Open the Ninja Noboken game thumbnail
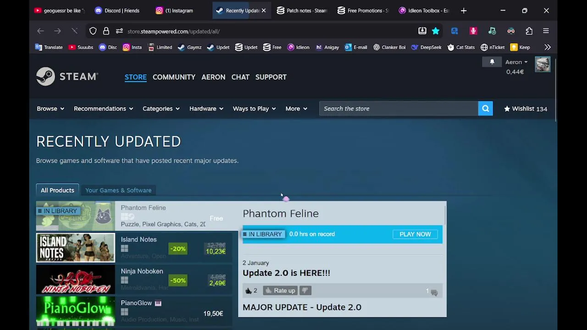Screen dimensions: 587x330 pyautogui.click(x=76, y=280)
